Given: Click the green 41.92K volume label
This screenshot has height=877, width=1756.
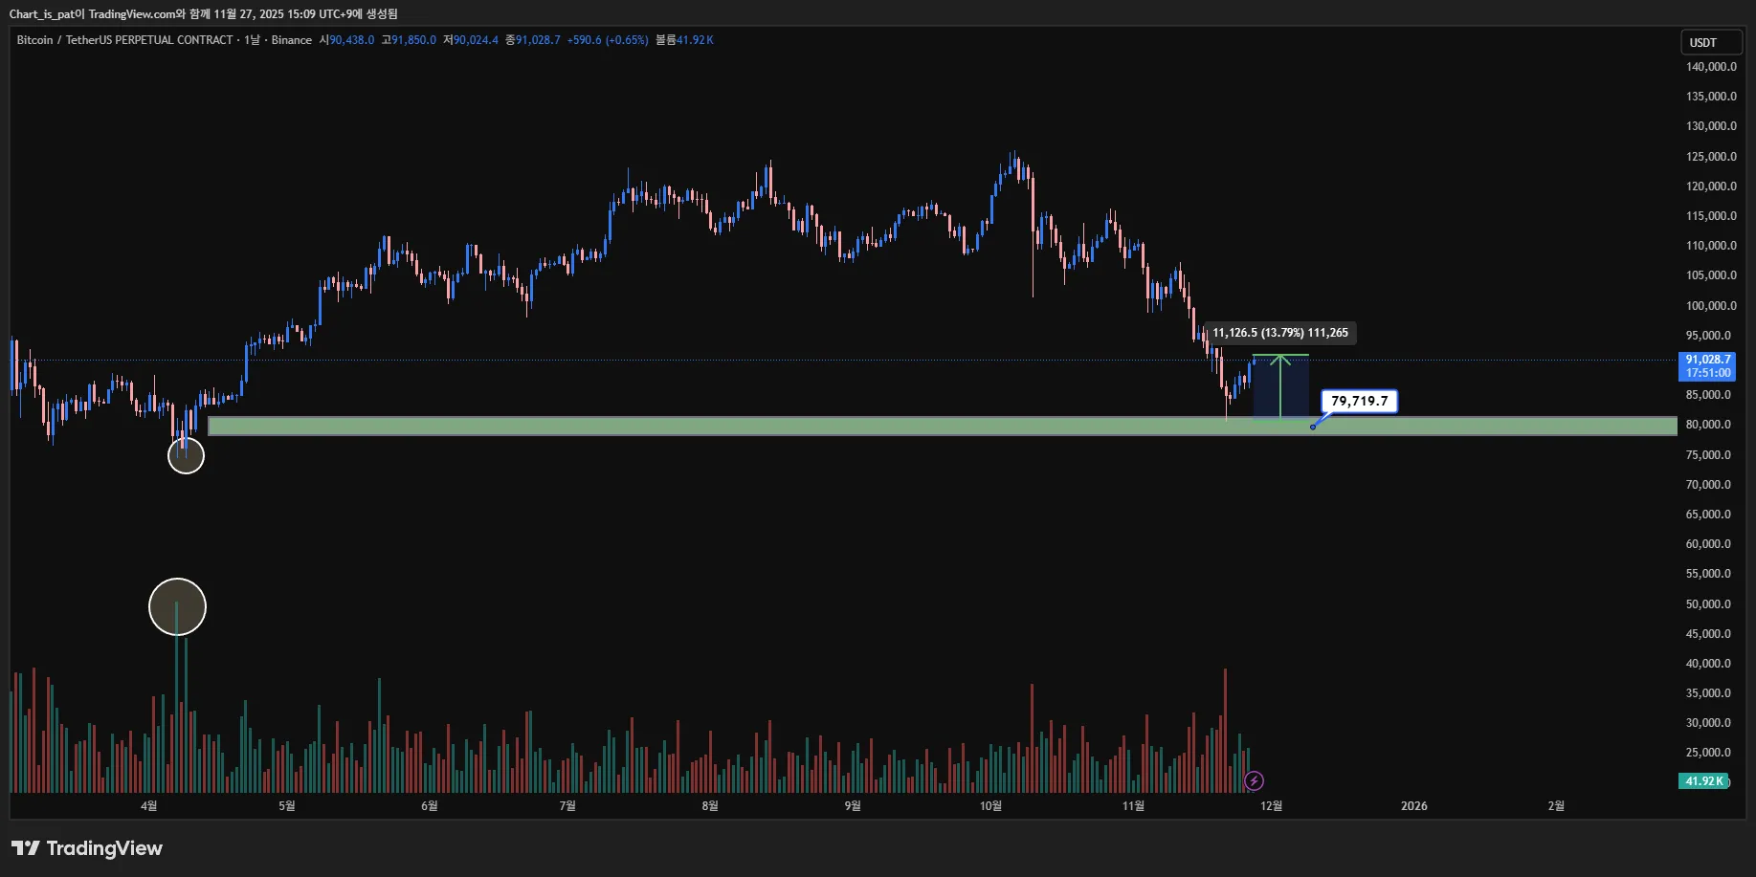Looking at the screenshot, I should (1703, 781).
